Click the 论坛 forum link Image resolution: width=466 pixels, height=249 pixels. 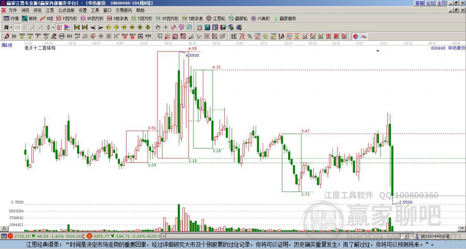point(431,3)
